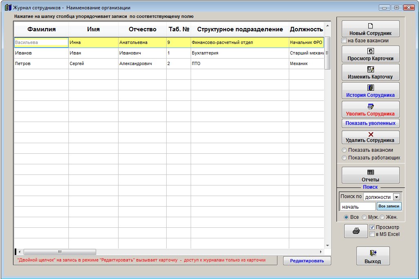Click the Редактировать button

click(x=307, y=261)
